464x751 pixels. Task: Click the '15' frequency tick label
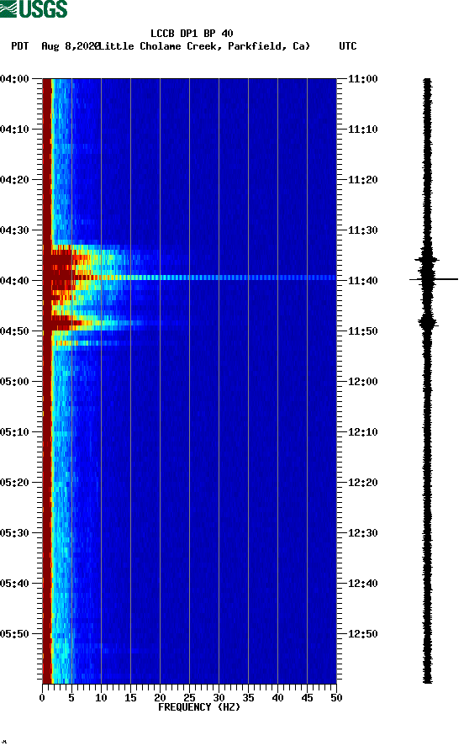[130, 698]
